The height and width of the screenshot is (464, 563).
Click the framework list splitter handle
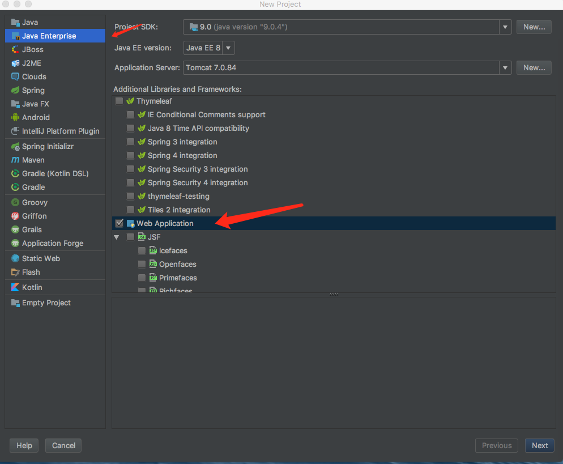pos(334,295)
